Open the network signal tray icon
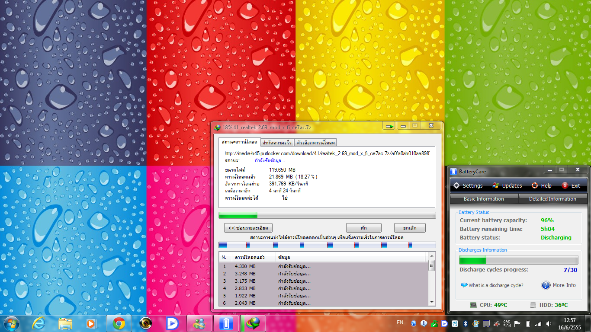The width and height of the screenshot is (591, 332). pyautogui.click(x=538, y=323)
